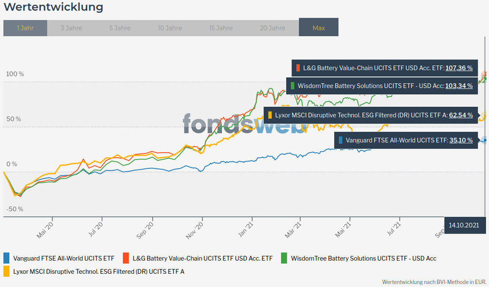Select the 1 Jahr time range tab

click(x=25, y=28)
